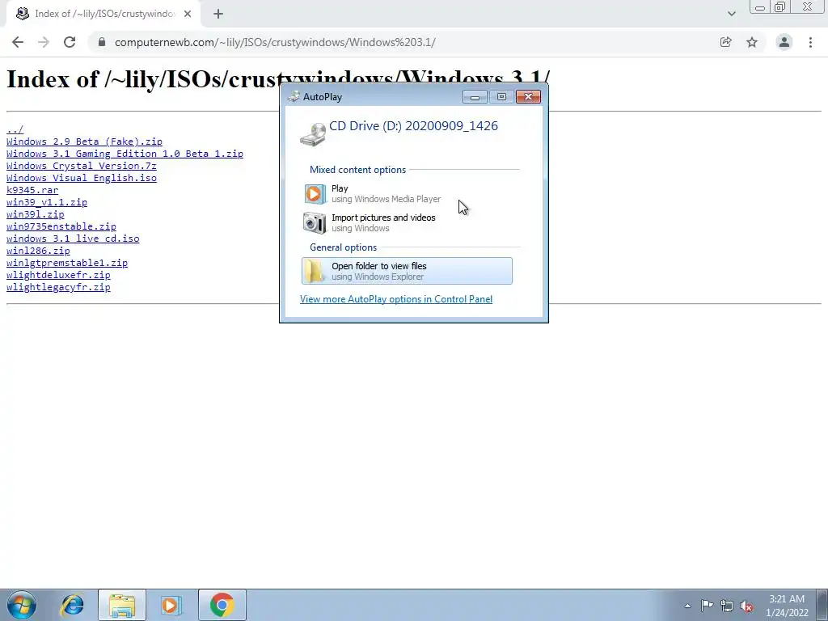The height and width of the screenshot is (621, 828).
Task: Download win9735enstable.zip
Action: point(61,226)
